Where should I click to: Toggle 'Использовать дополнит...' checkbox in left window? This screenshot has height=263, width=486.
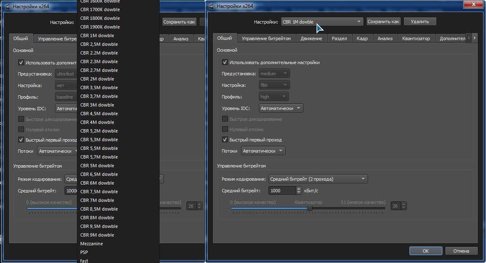21,62
